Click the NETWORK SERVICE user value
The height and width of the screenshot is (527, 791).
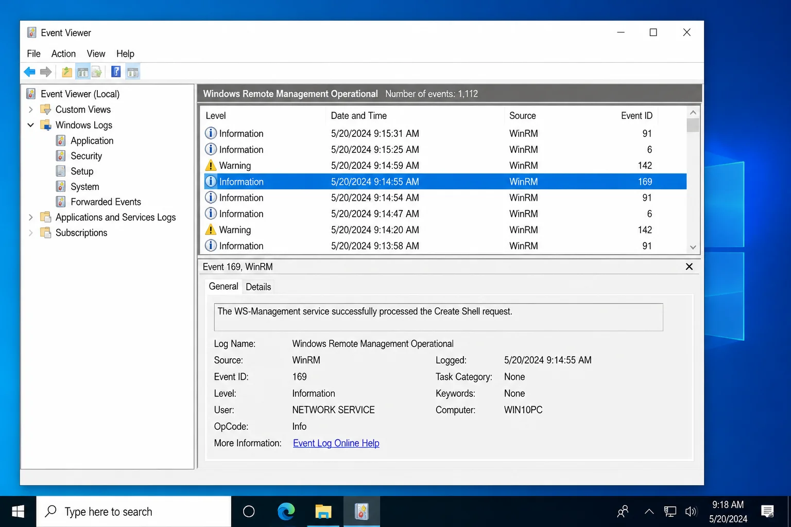[333, 410]
